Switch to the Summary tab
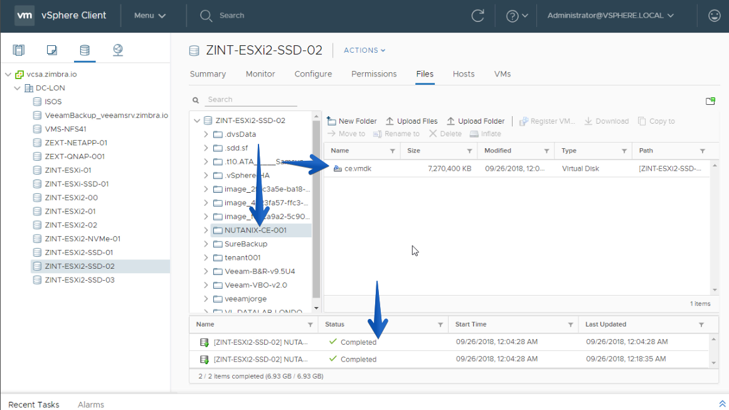The height and width of the screenshot is (410, 729). click(x=208, y=74)
